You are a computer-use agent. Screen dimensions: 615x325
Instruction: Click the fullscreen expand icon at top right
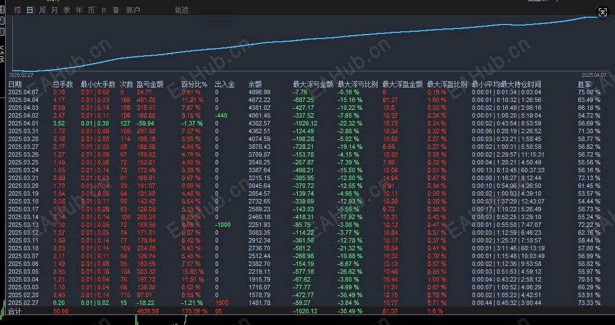pos(602,12)
